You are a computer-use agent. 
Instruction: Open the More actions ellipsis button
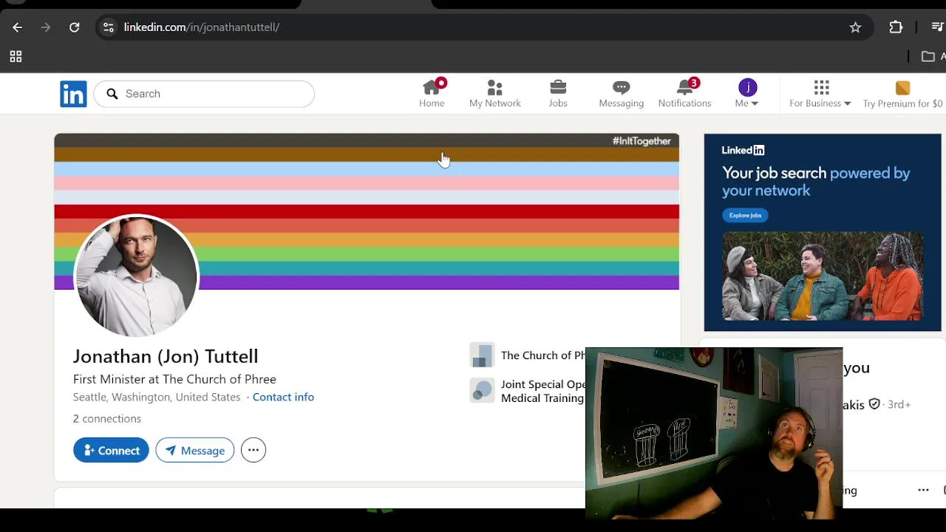coord(253,450)
